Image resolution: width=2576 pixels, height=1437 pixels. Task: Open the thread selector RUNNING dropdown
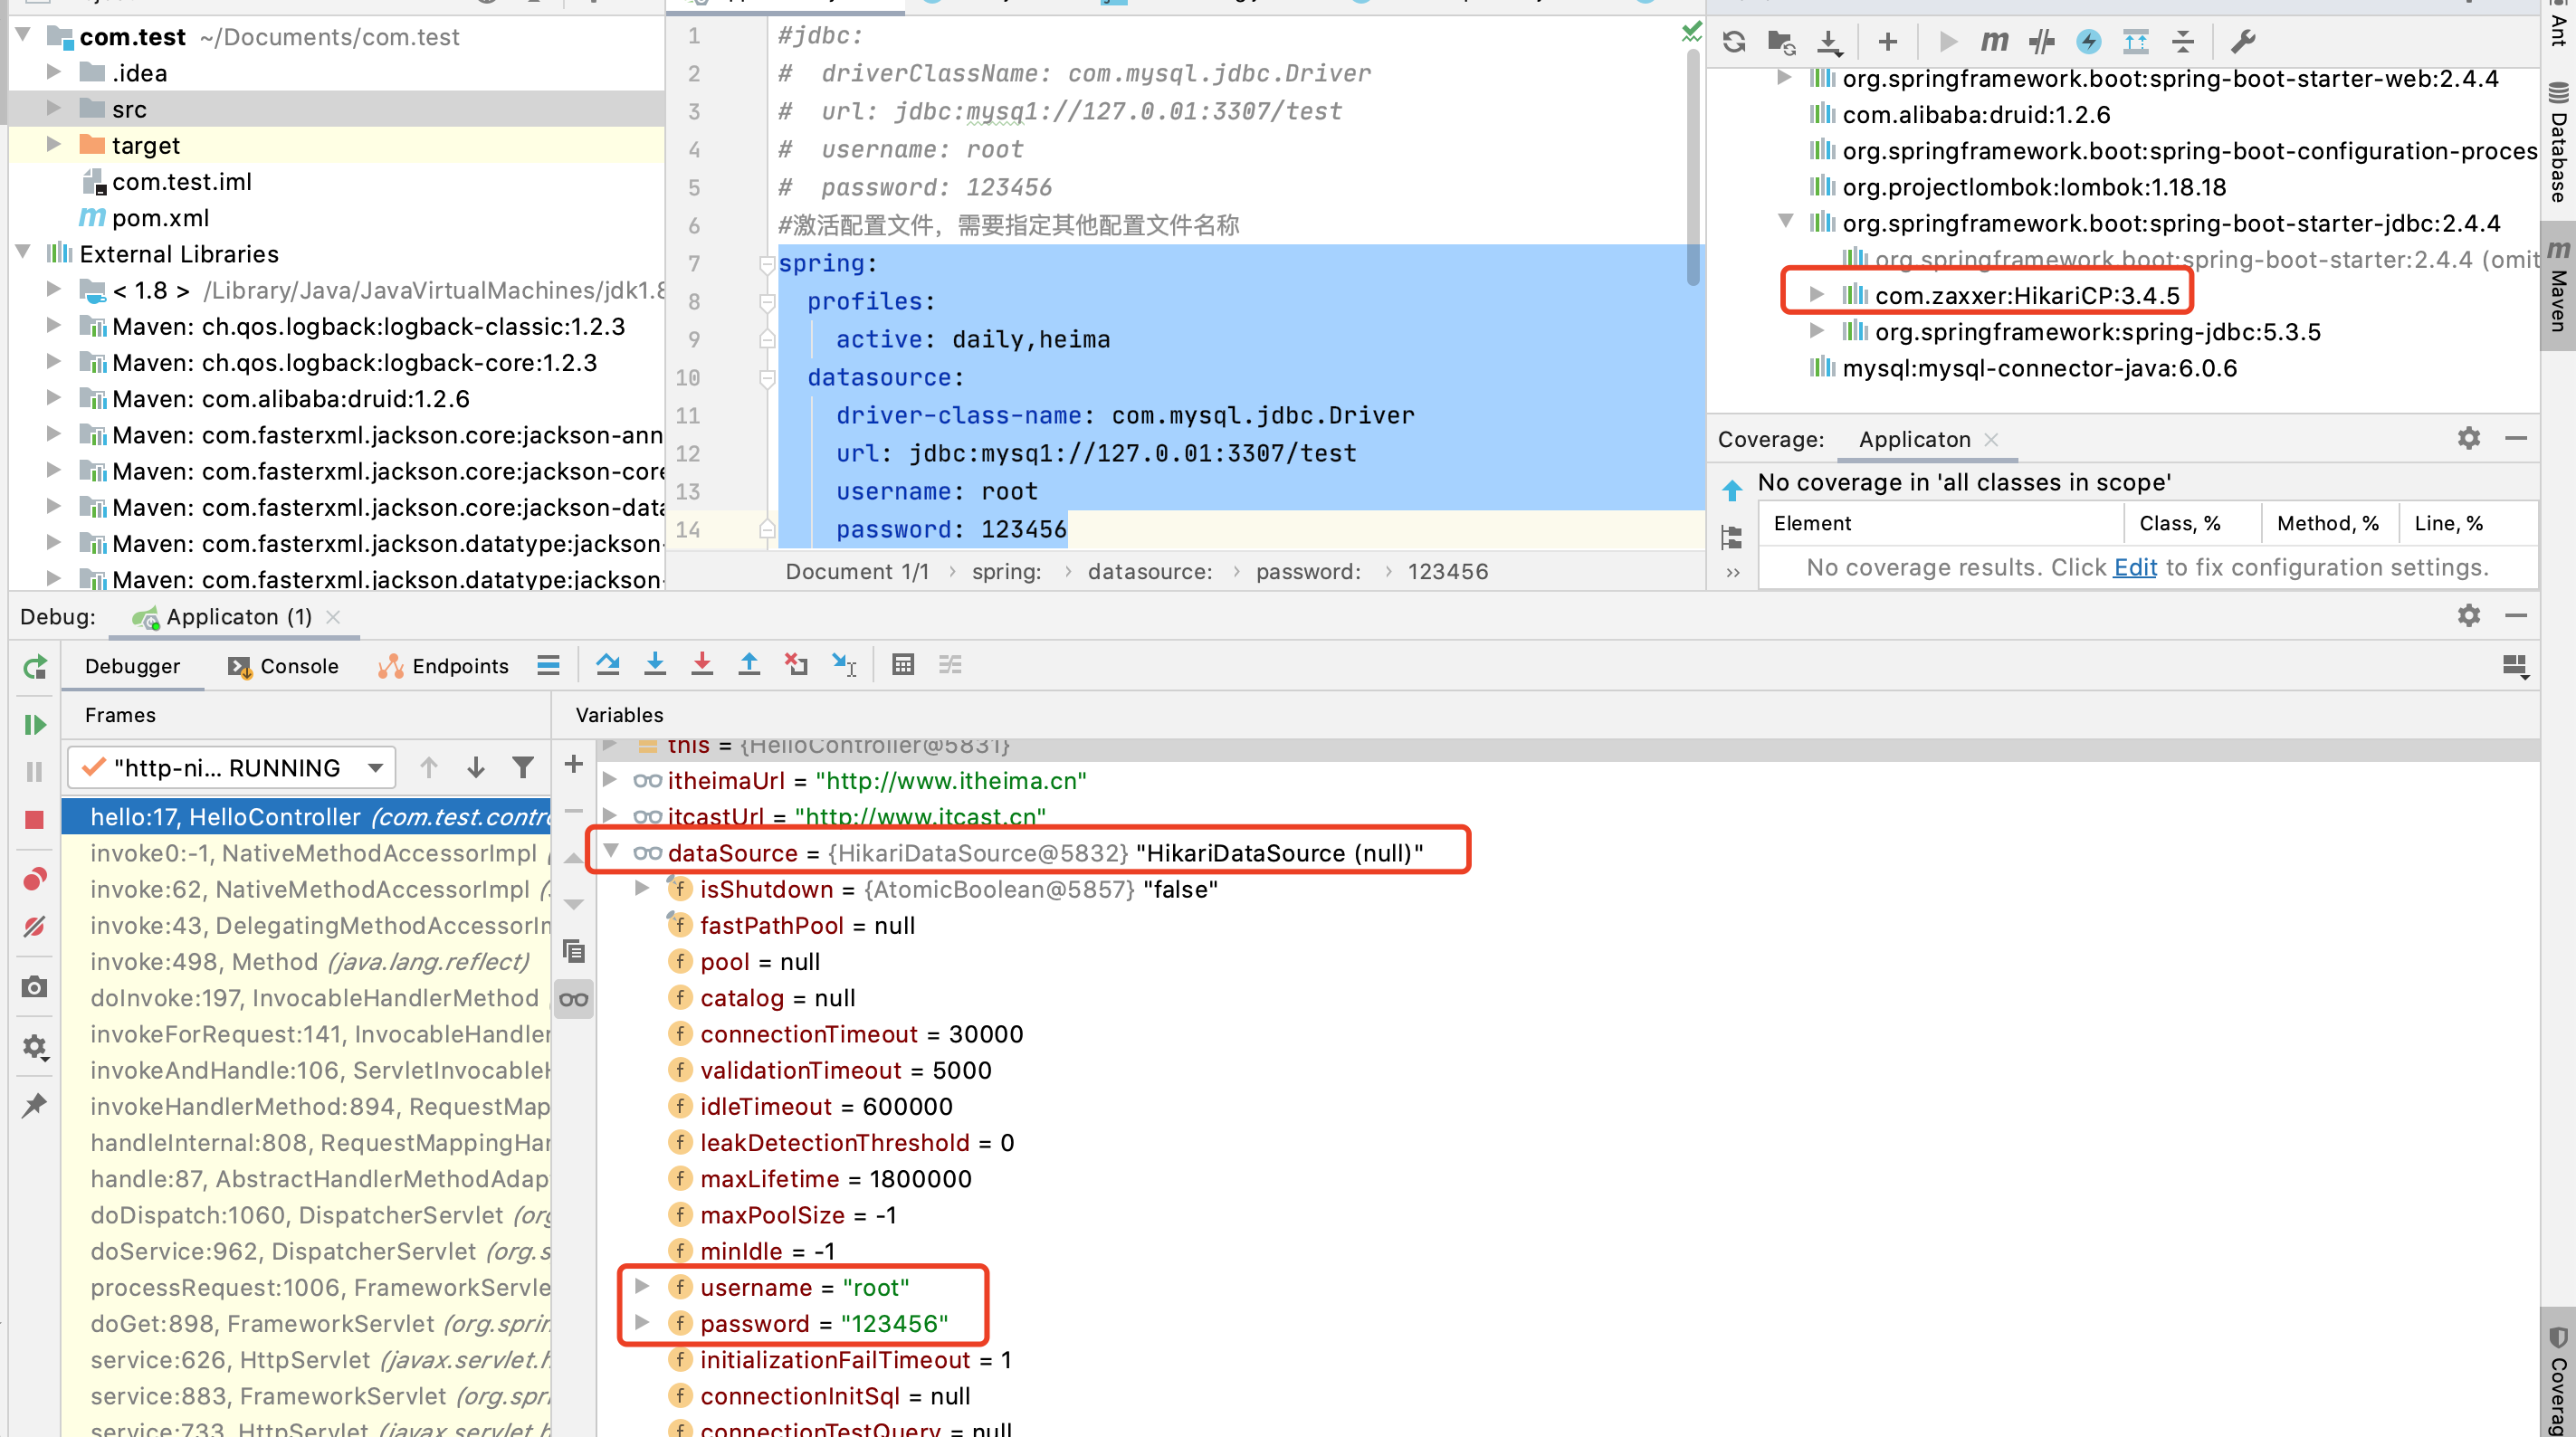tap(232, 768)
